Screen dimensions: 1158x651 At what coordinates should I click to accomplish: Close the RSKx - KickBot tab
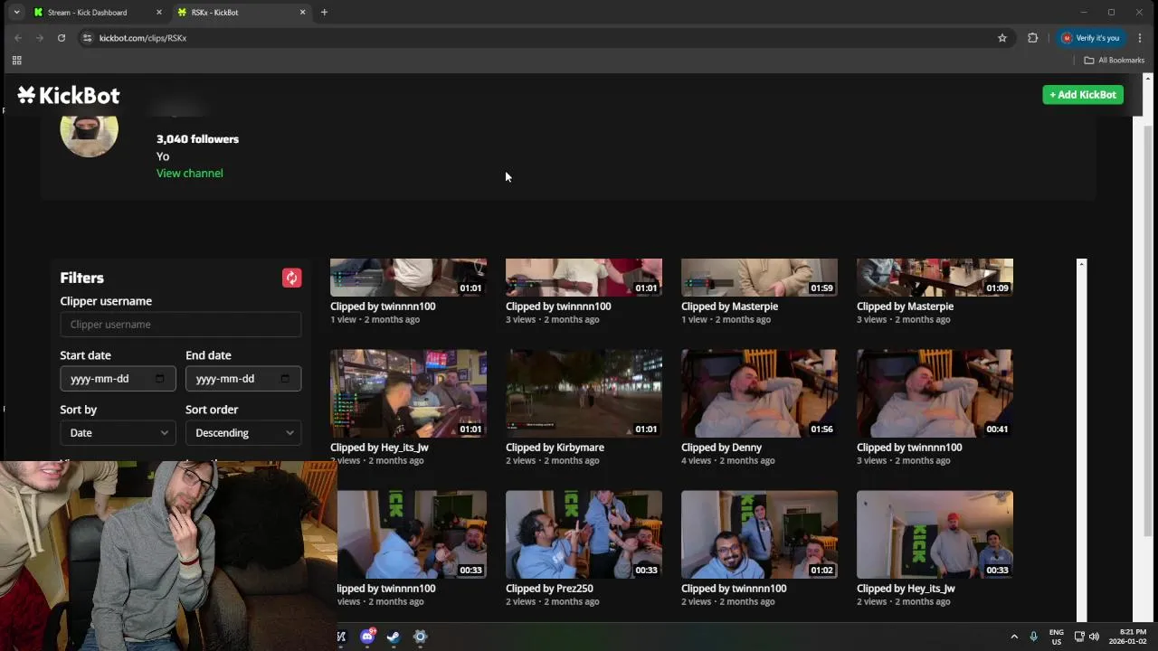[302, 13]
